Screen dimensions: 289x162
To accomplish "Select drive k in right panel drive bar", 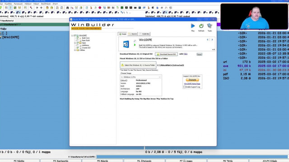I will click(x=194, y=13).
